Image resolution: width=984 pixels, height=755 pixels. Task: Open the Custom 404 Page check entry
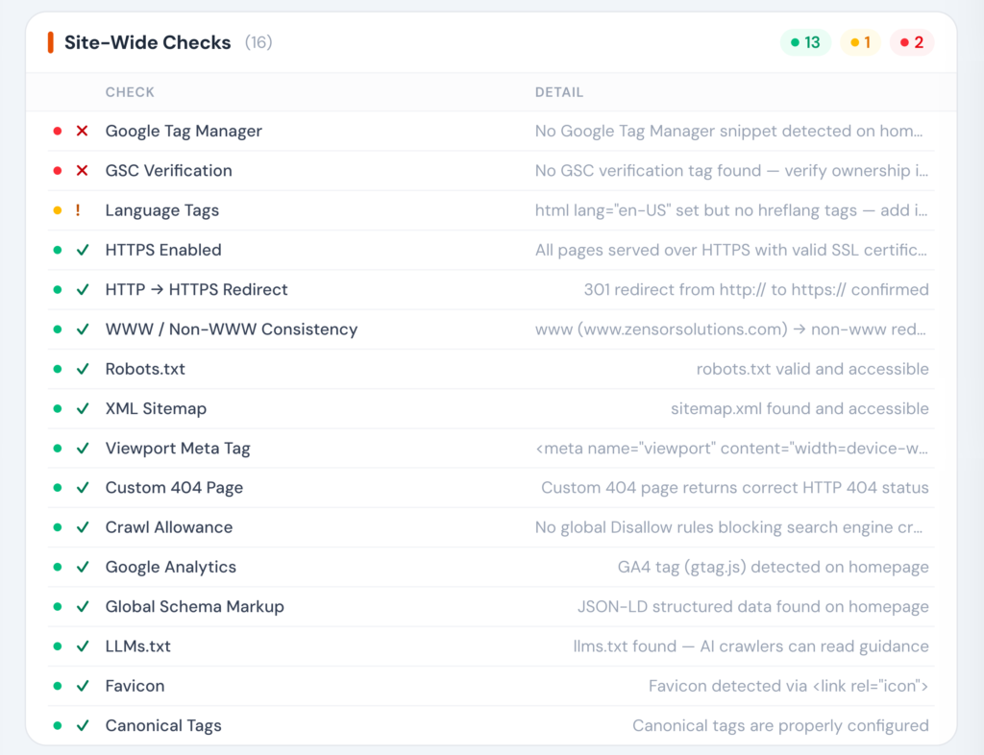(x=174, y=487)
